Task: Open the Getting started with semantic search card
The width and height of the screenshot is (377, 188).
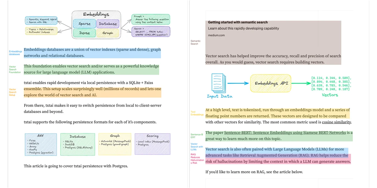Action: pos(273,29)
